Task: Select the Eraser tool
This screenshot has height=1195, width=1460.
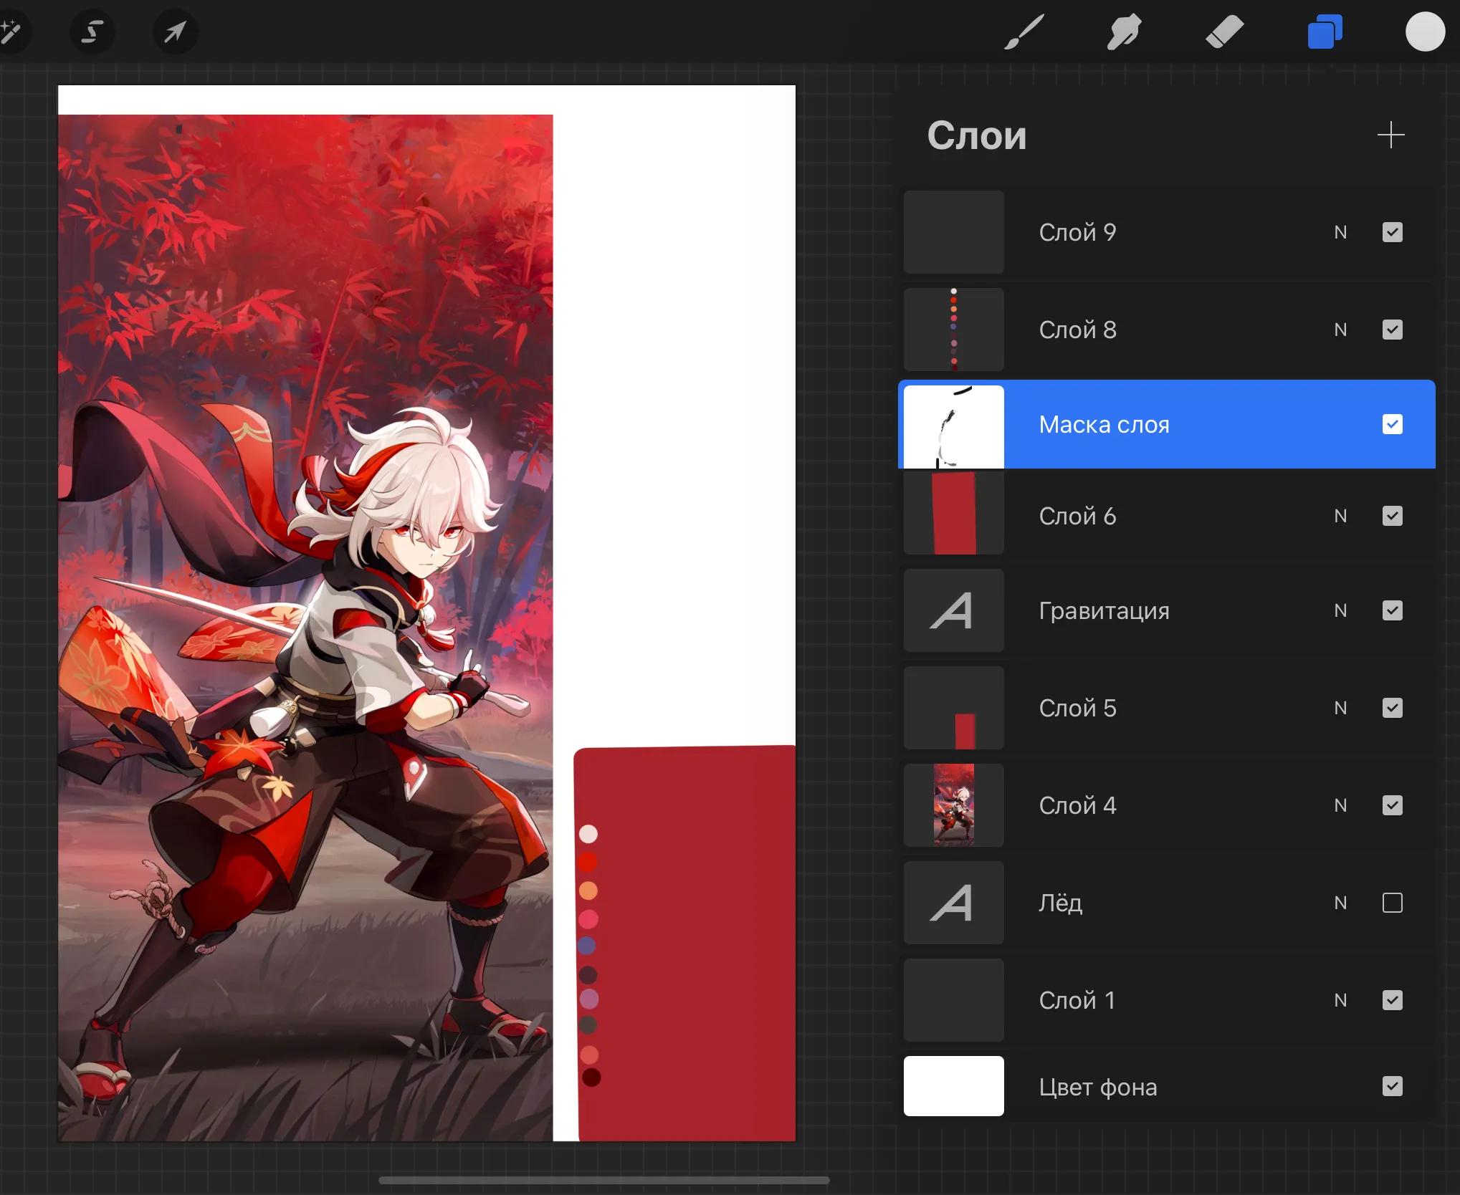Action: pos(1224,32)
